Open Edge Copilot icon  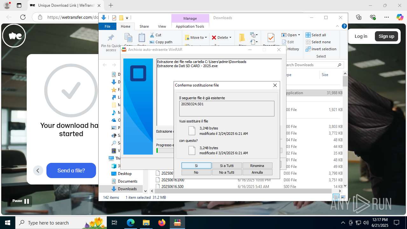pyautogui.click(x=400, y=17)
